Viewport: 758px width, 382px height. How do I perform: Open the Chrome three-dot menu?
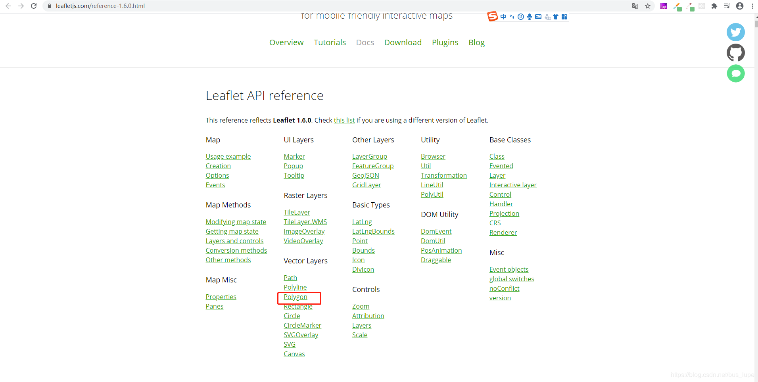coord(752,6)
